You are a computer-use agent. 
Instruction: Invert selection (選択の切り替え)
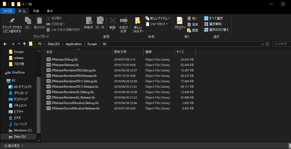217,29
